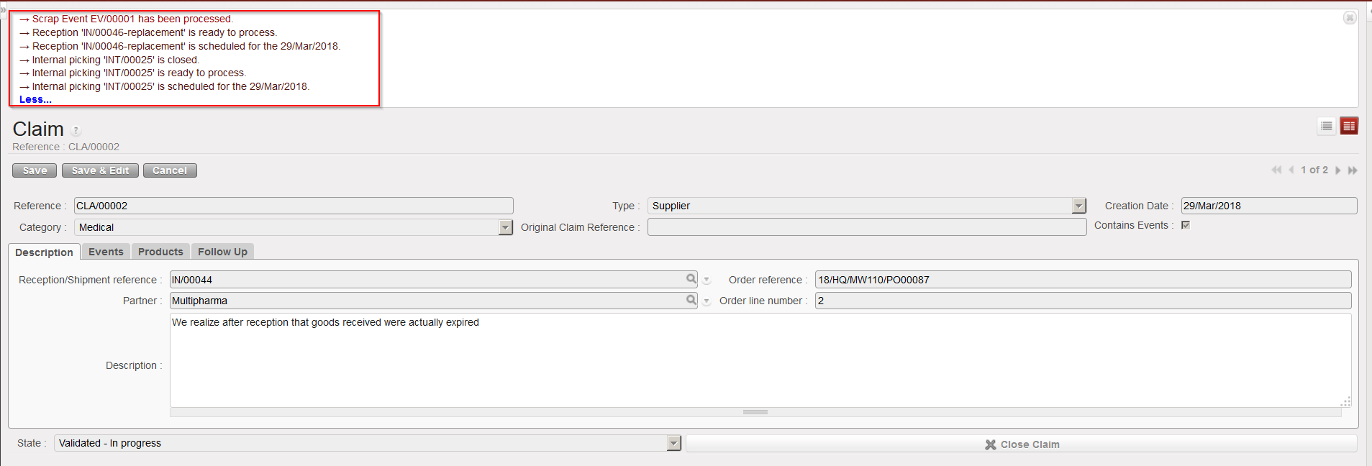Screen dimensions: 1372x466
Task: Open the Products tab
Action: click(x=160, y=252)
